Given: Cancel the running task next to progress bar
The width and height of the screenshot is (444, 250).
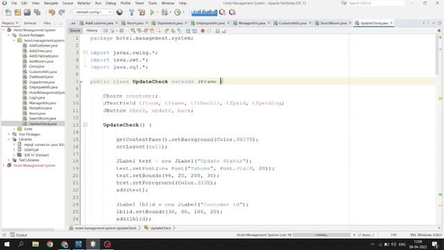Looking at the screenshot, I should [354, 235].
